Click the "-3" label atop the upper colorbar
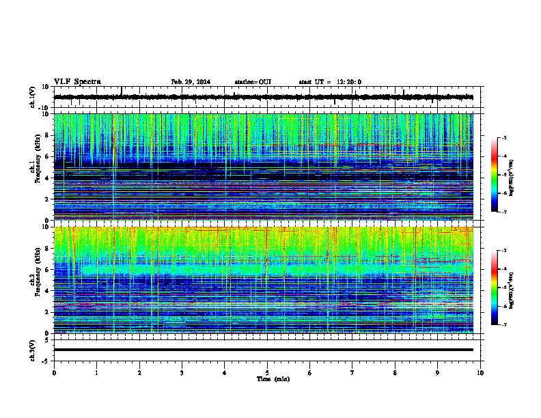The image size is (541, 418). tap(504, 137)
